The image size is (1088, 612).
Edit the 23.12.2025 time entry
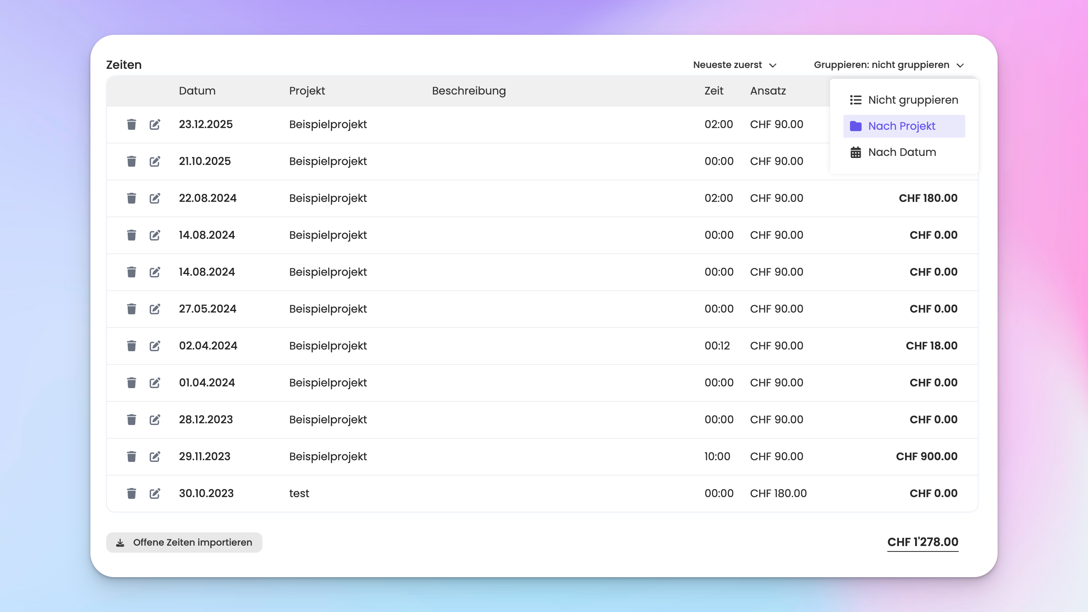click(x=155, y=124)
